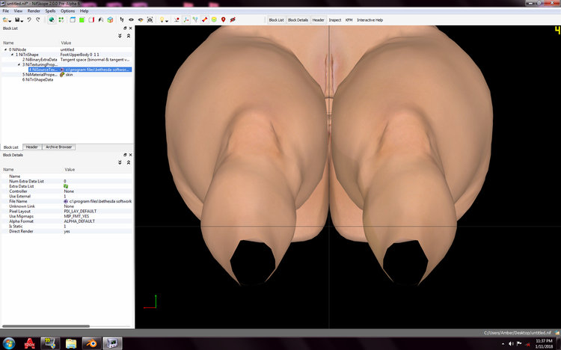Viewport: 561px width, 350px height.
Task: Select the 2 NiBinaryExtraData row
Action: [67, 59]
